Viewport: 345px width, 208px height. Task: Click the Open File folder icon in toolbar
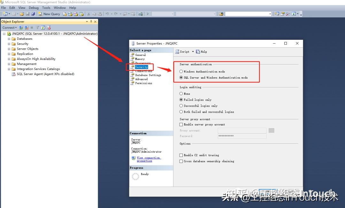click(x=22, y=14)
